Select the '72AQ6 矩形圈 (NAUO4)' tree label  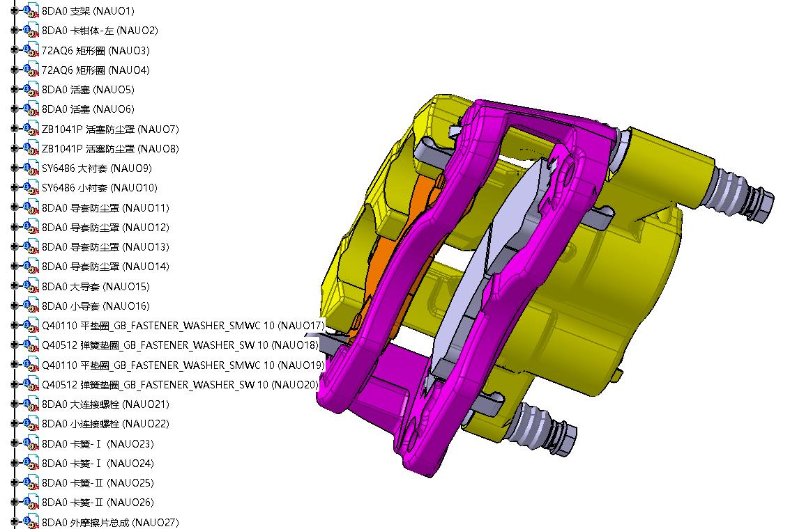96,70
